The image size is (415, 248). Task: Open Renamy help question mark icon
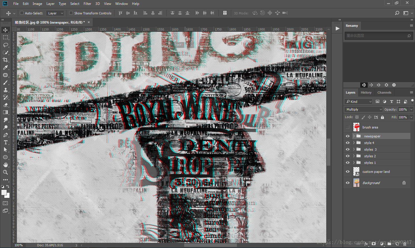[394, 85]
